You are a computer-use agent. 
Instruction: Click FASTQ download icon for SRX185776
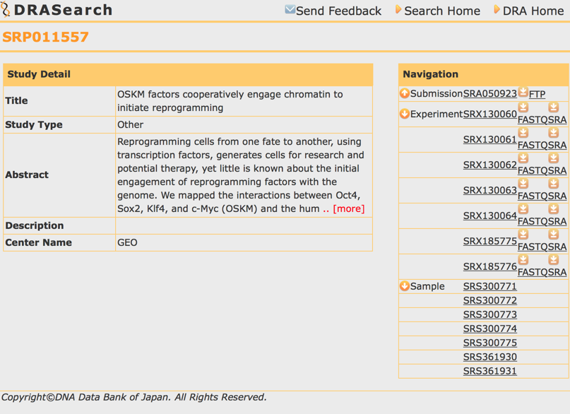pyautogui.click(x=523, y=260)
